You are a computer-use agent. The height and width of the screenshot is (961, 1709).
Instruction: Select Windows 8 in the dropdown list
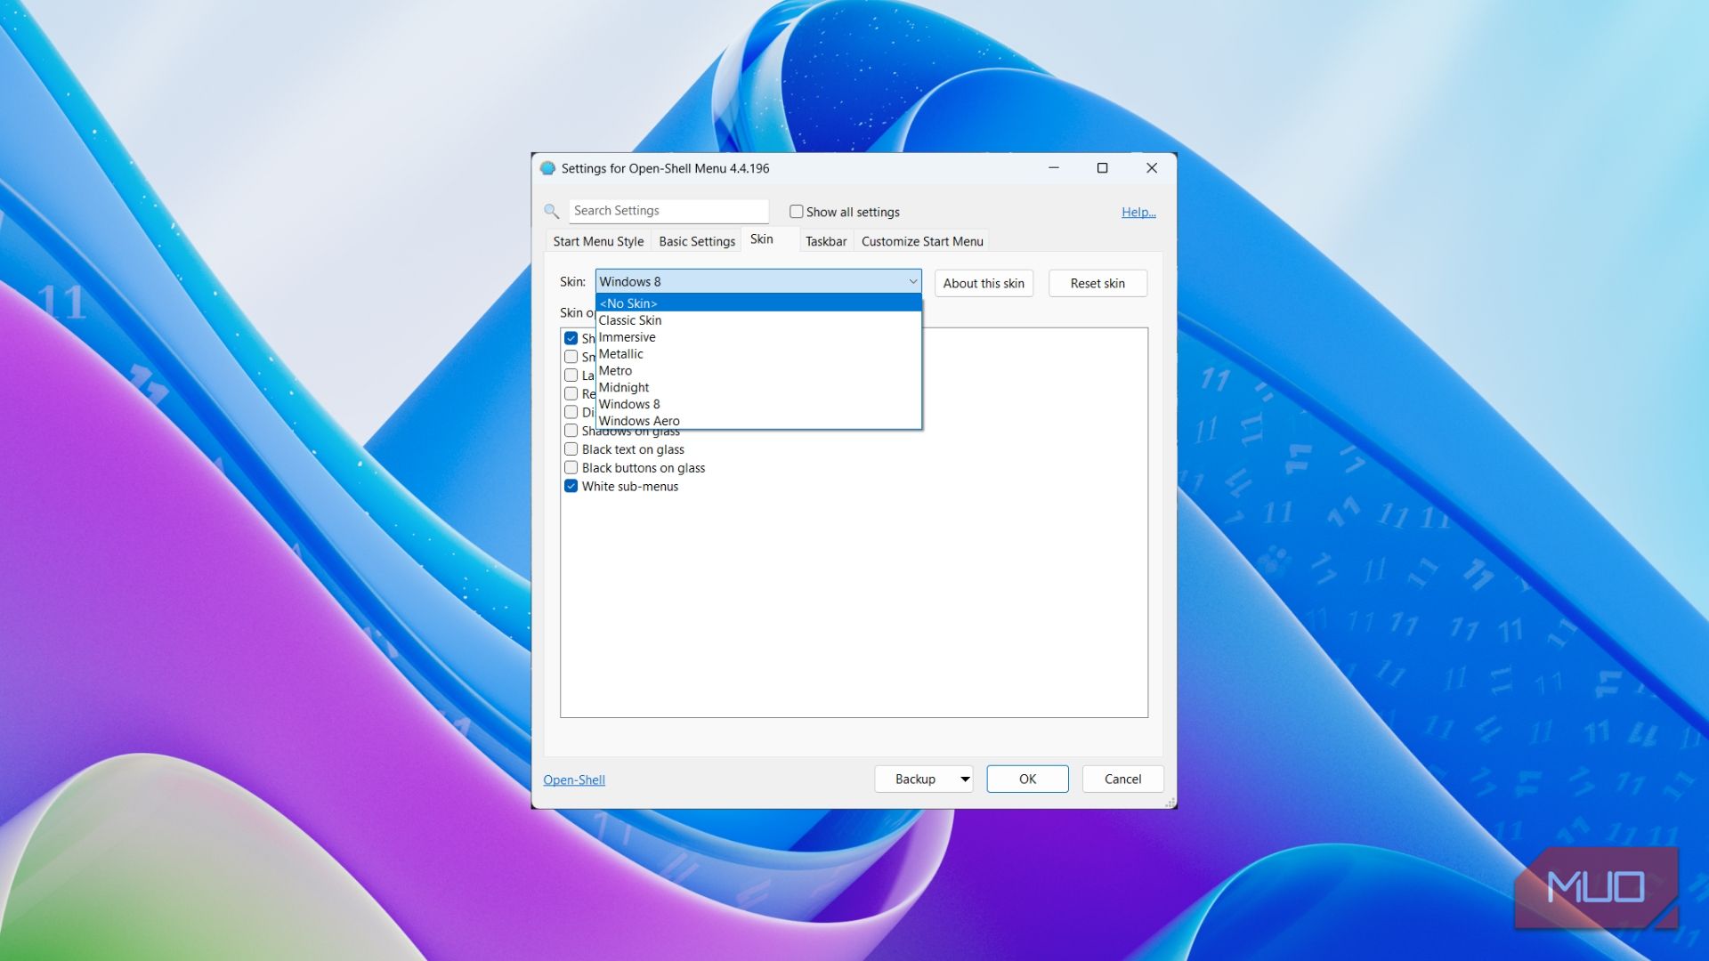coord(758,405)
